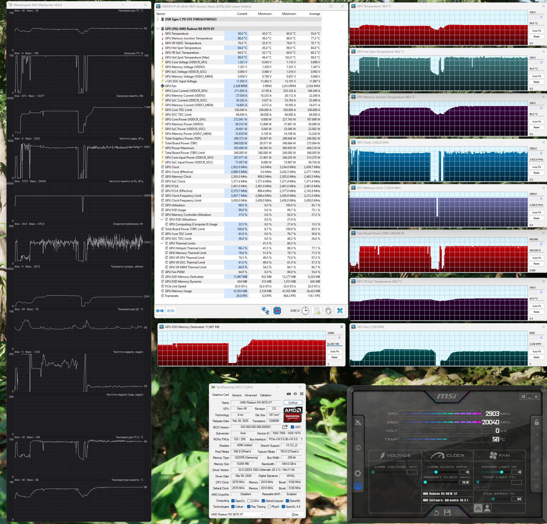This screenshot has height=524, width=547.
Task: Expand the USB Type-C PD sensor group
Action: 158,19
